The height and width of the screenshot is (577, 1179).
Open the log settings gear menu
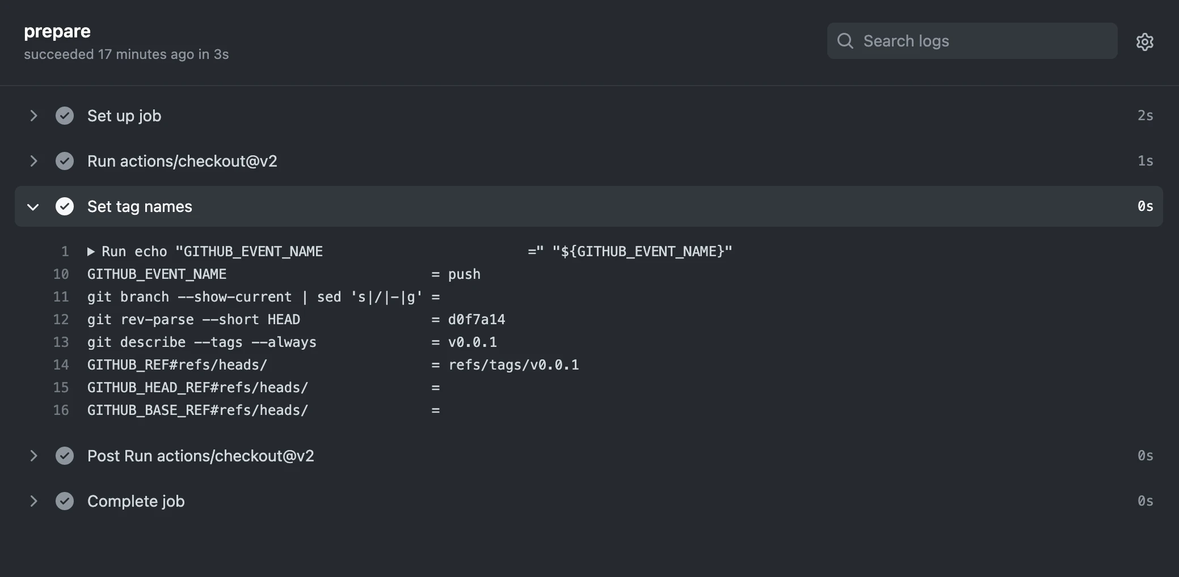[x=1144, y=41]
